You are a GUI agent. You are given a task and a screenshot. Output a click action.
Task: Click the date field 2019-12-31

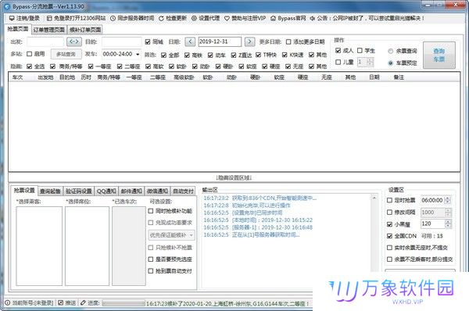point(220,42)
